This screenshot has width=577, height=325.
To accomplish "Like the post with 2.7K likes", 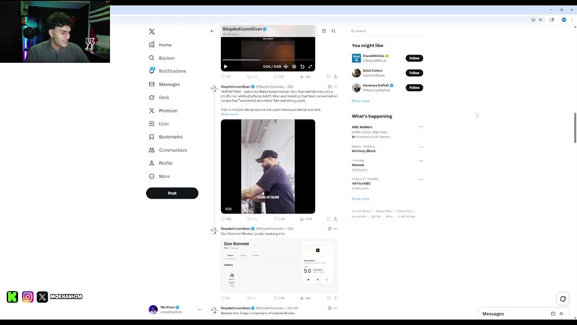I will 279,219.
